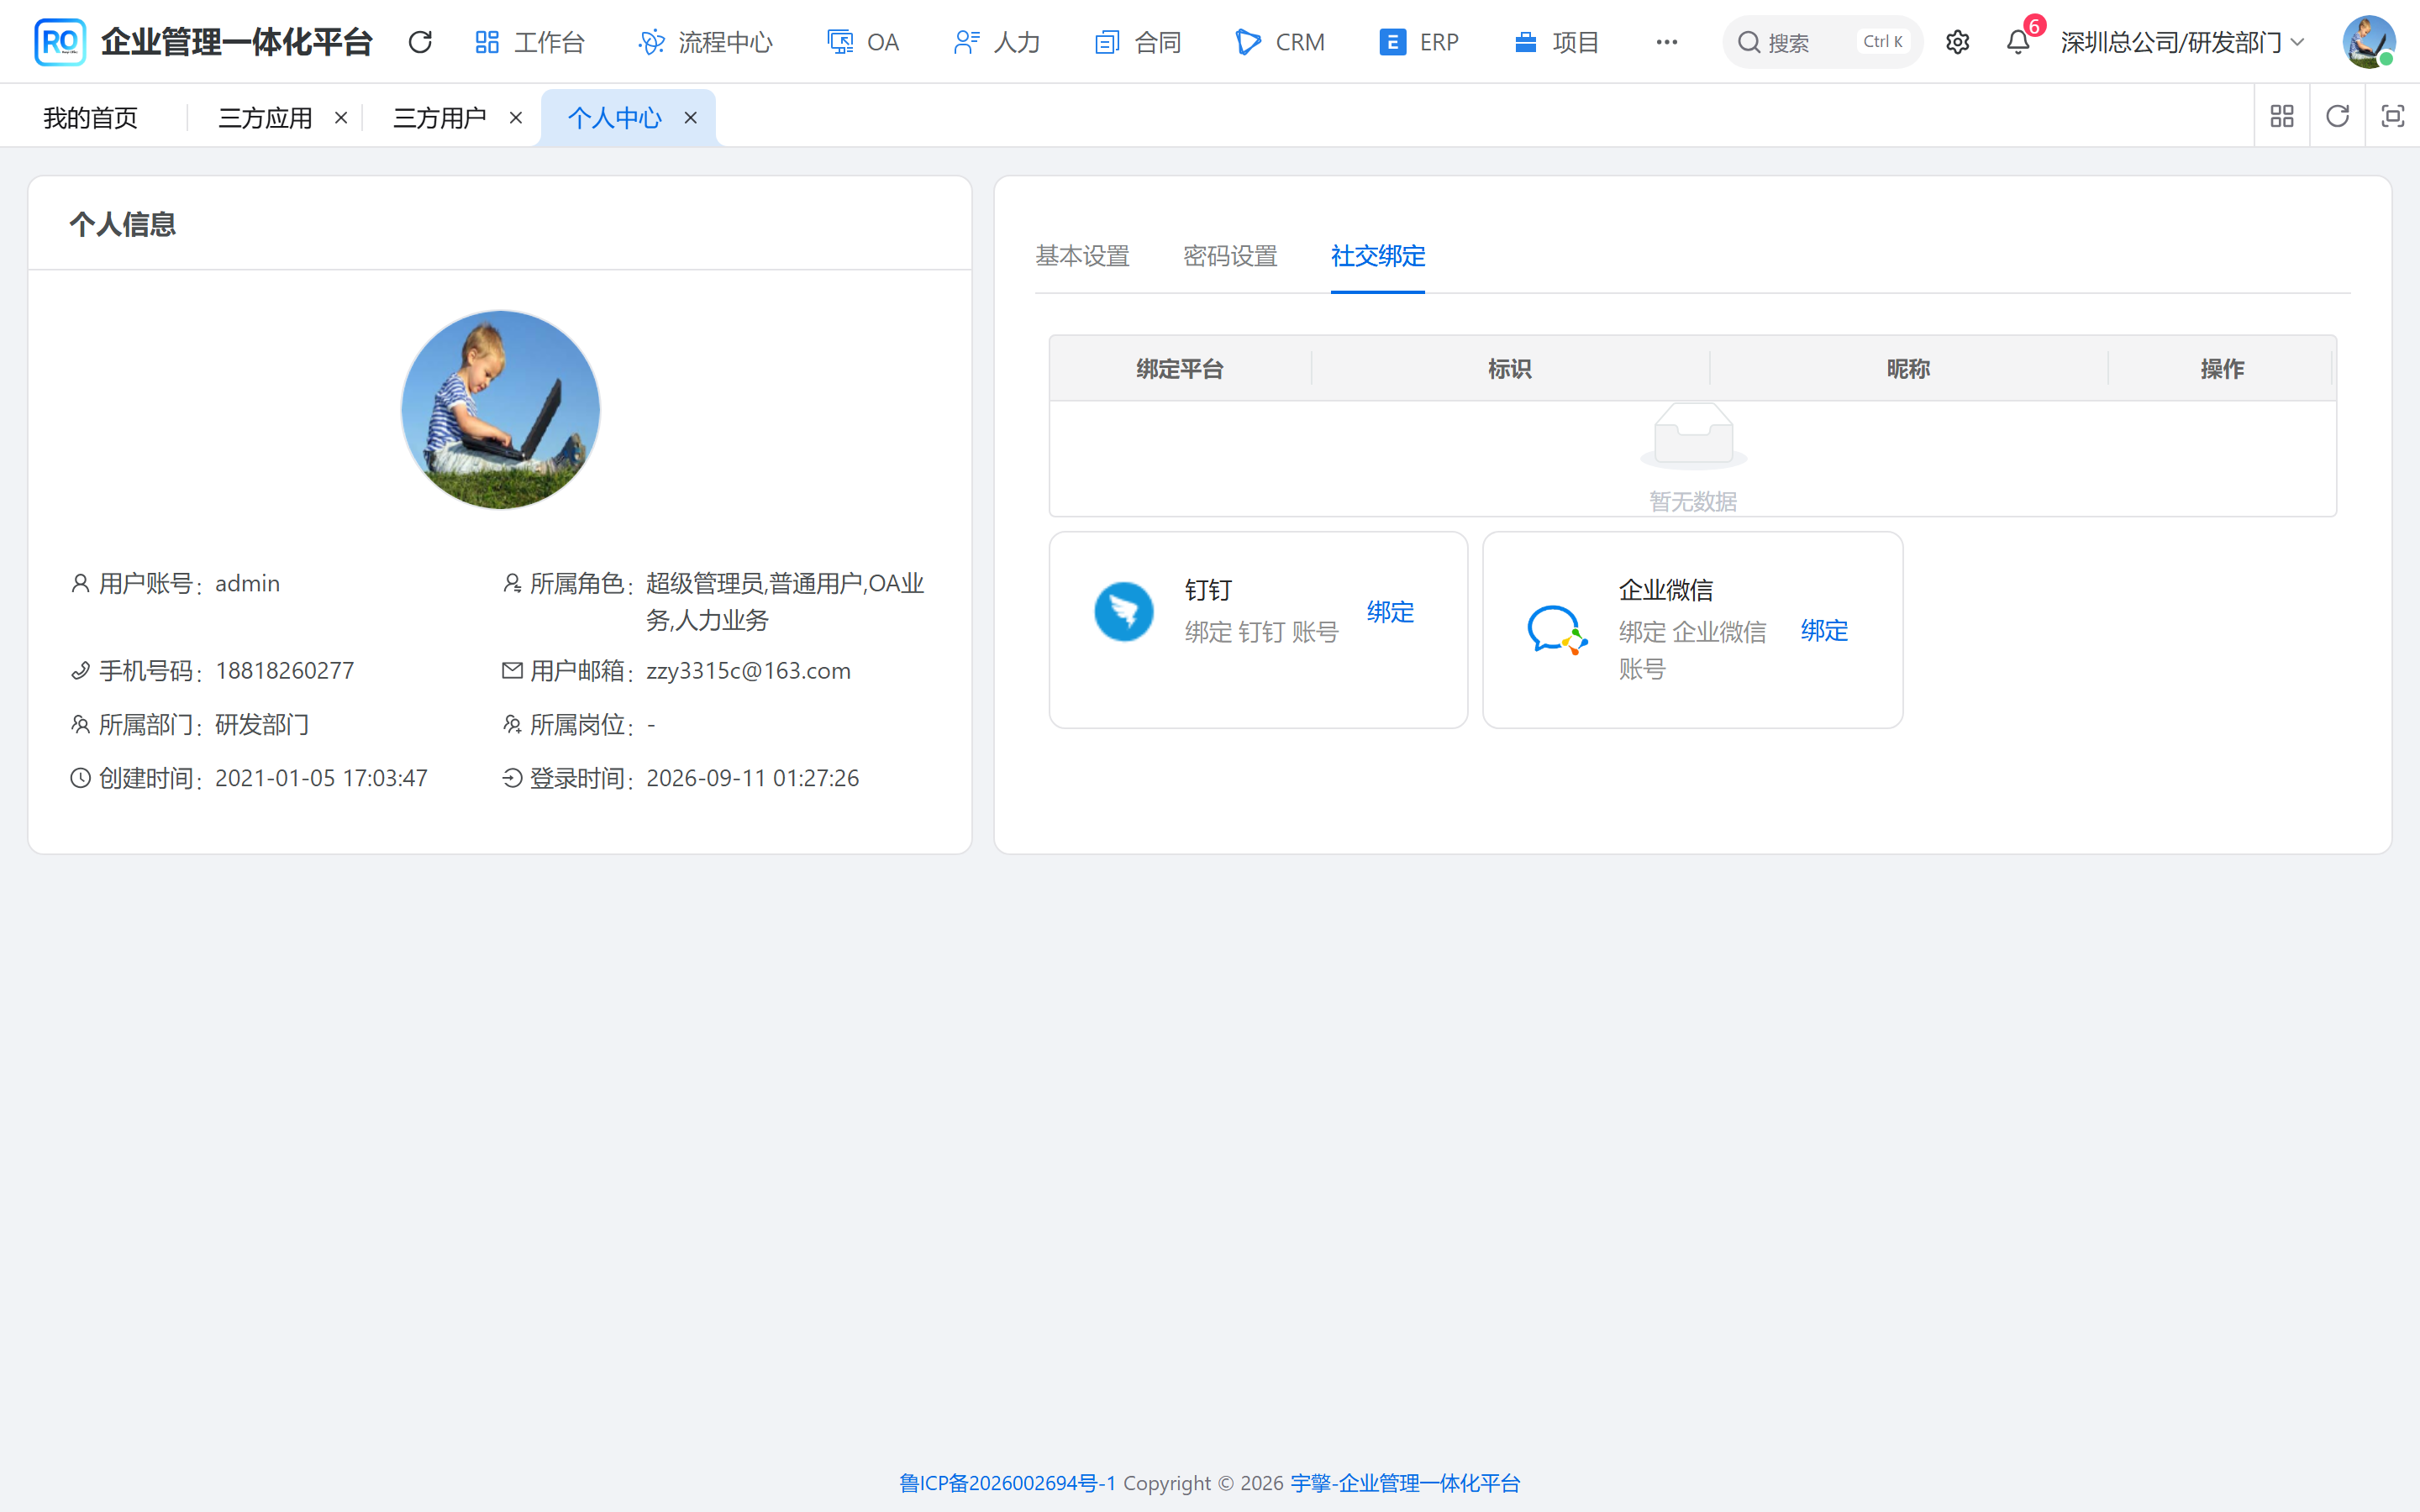Select the 社交绑定 tab
The image size is (2420, 1512).
[x=1378, y=256]
